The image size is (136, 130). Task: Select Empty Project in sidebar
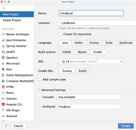pos(17,20)
